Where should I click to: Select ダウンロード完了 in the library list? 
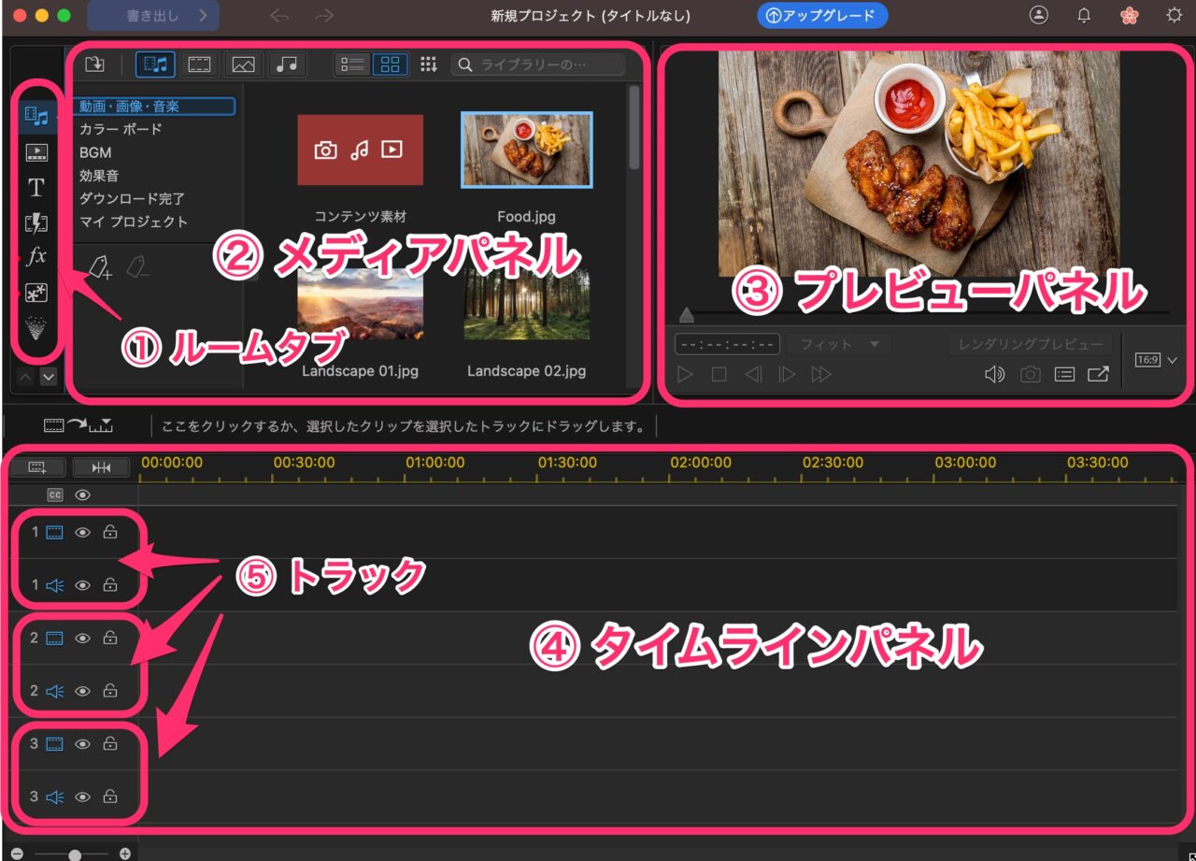(x=132, y=199)
